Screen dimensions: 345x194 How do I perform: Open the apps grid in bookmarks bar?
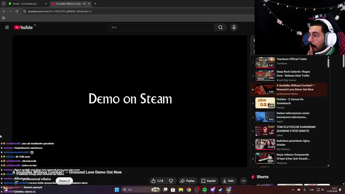4,18
